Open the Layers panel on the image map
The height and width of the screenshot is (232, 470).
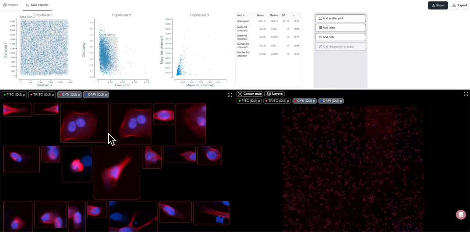point(275,94)
